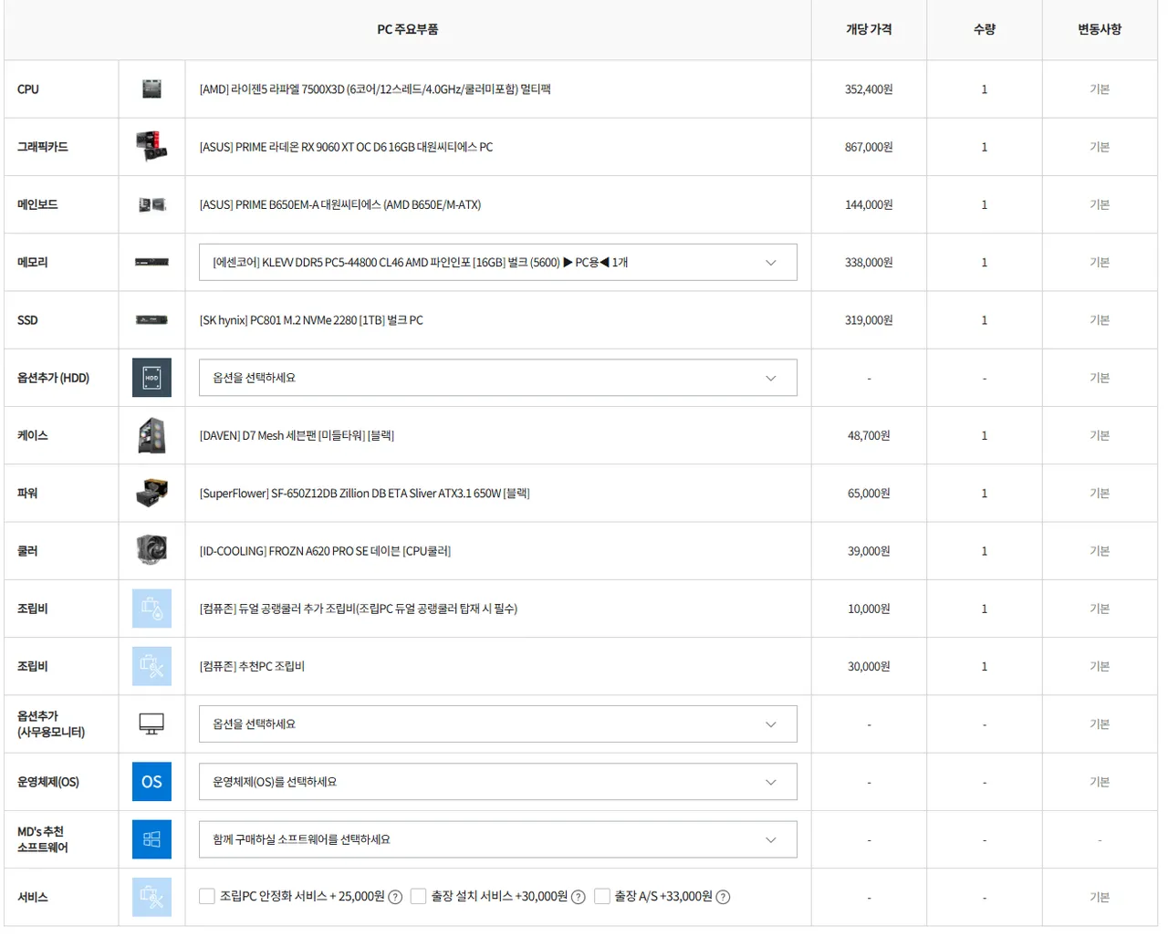Image resolution: width=1168 pixels, height=947 pixels.
Task: Open the 사무용모니터 option dropdown
Action: coord(497,724)
